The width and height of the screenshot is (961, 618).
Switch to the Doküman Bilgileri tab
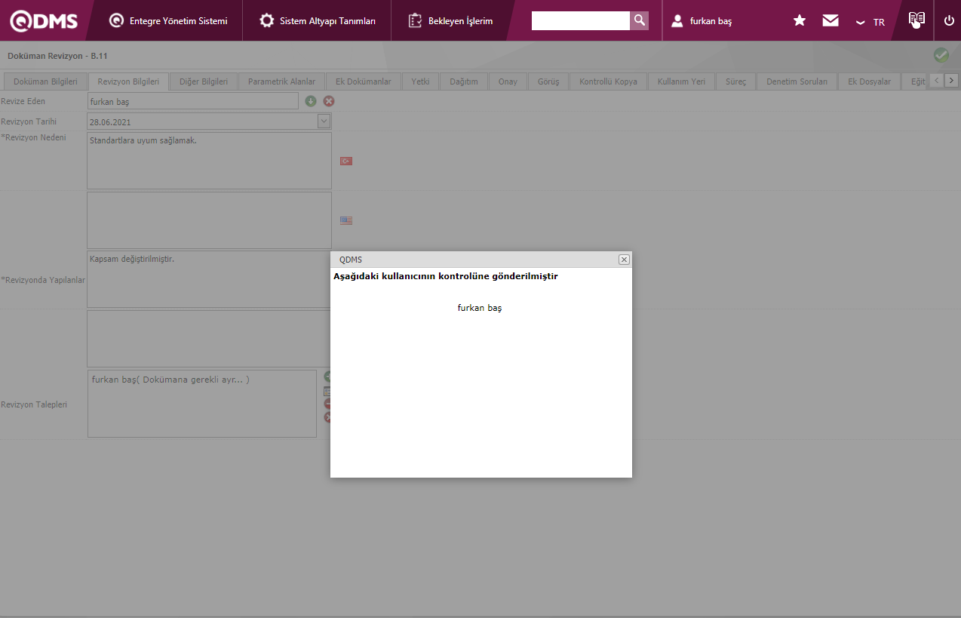(45, 81)
